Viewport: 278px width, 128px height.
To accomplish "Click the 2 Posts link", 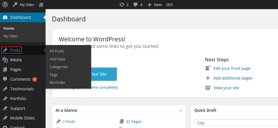I will pyautogui.click(x=69, y=122).
